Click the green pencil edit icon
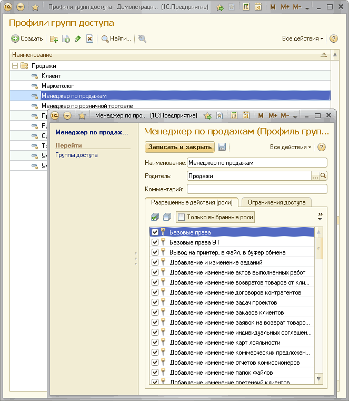349x401 pixels. pos(77,38)
